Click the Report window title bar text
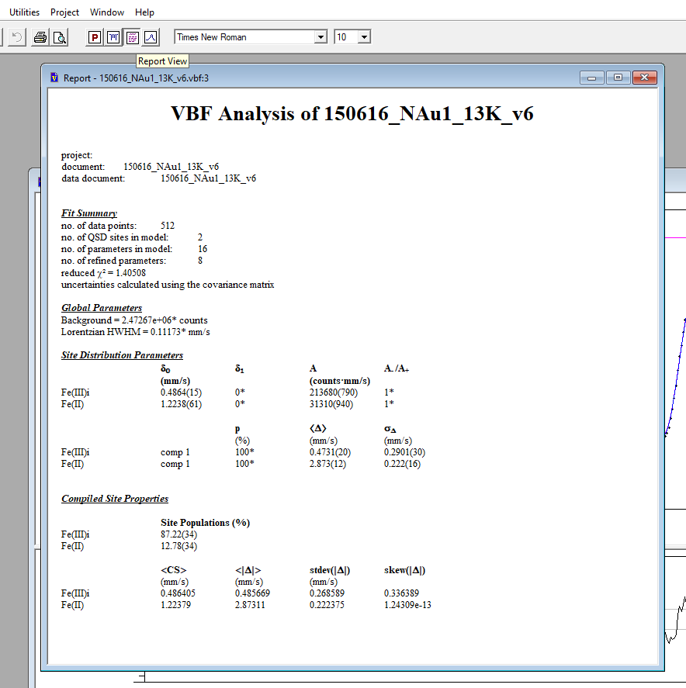686x688 pixels. pyautogui.click(x=136, y=78)
